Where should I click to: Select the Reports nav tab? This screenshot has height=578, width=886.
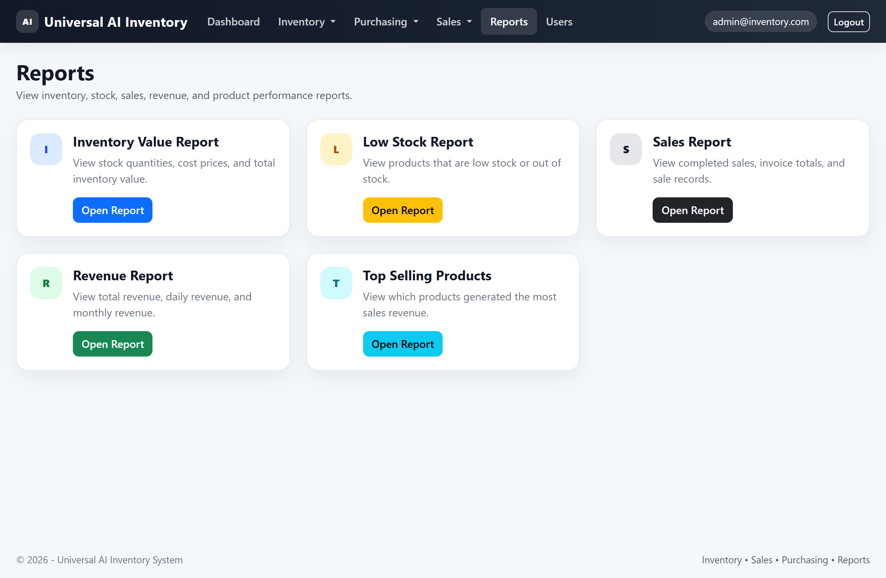click(x=509, y=22)
